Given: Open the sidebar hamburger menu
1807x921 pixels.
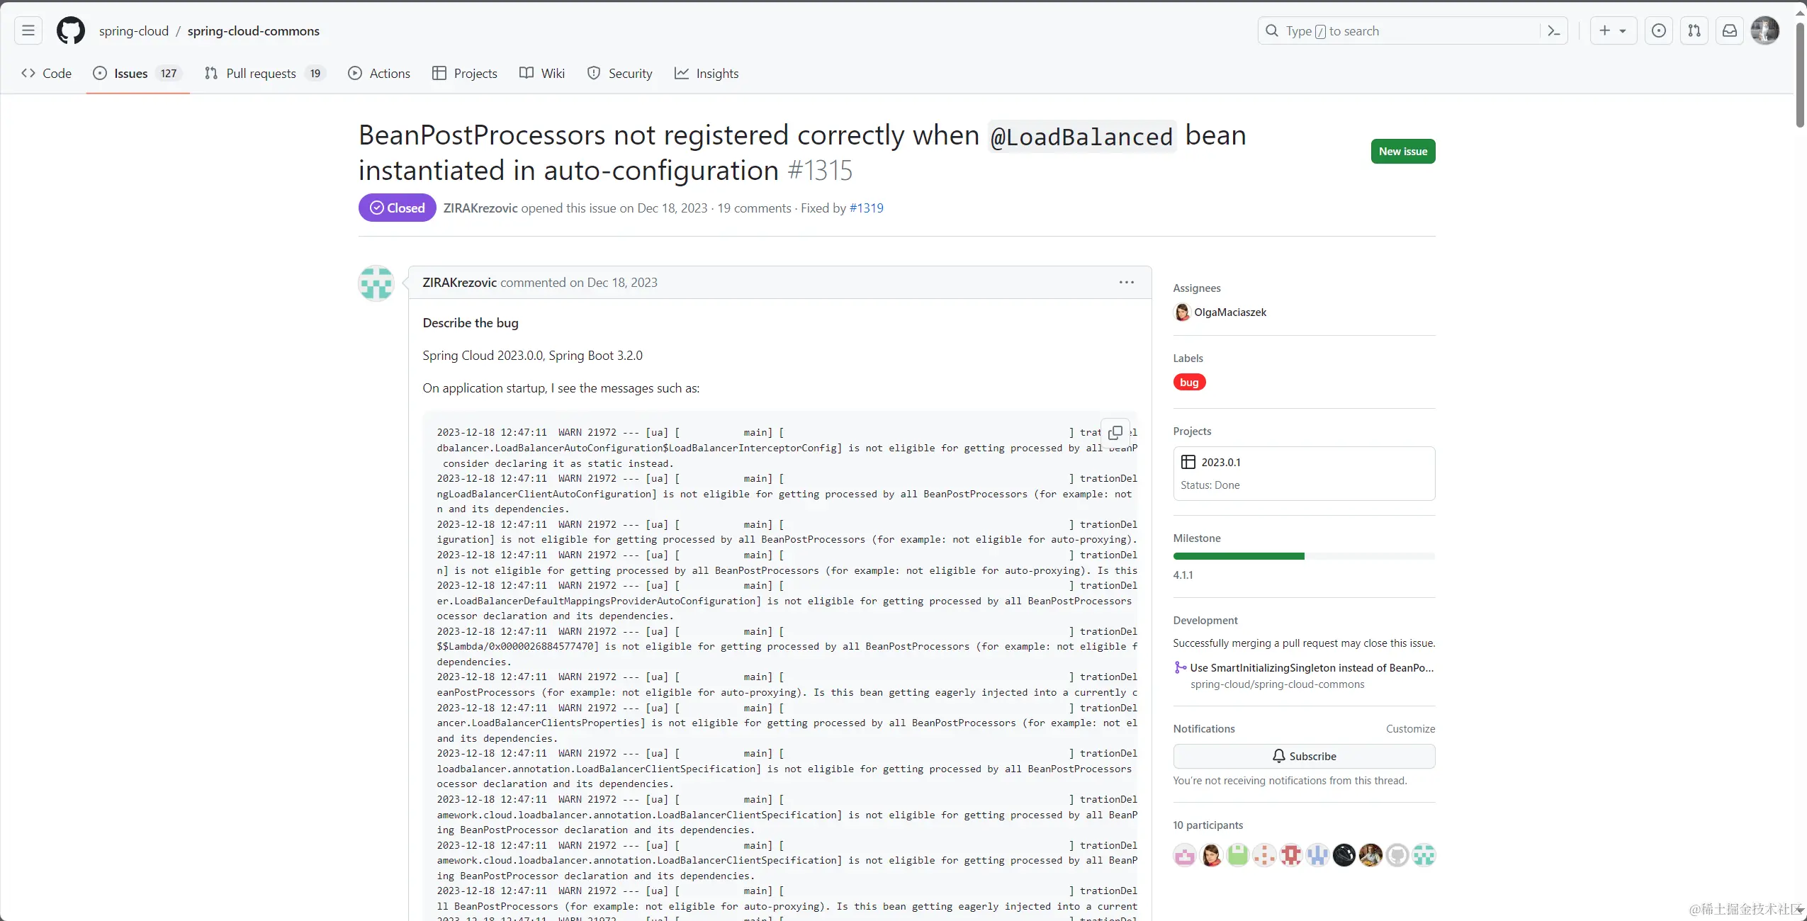Looking at the screenshot, I should point(28,30).
